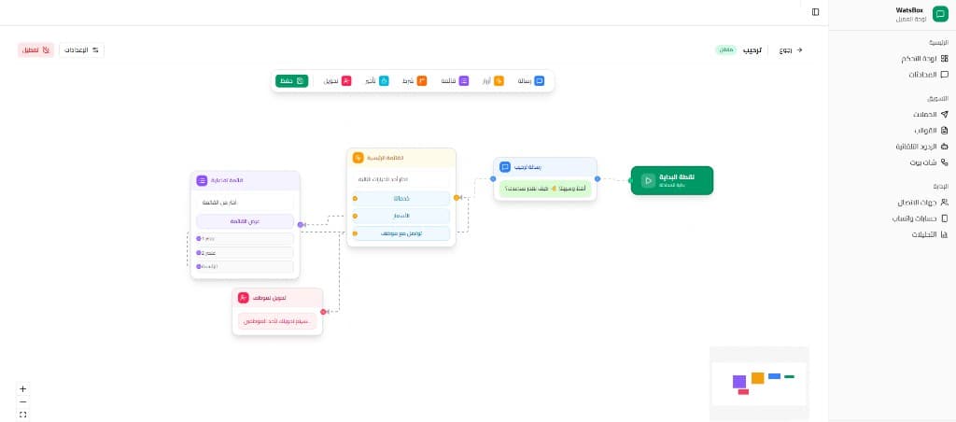Screen dimensions: 956x422
Task: Add a condition (شرط) node from toolbar
Action: pyautogui.click(x=414, y=81)
